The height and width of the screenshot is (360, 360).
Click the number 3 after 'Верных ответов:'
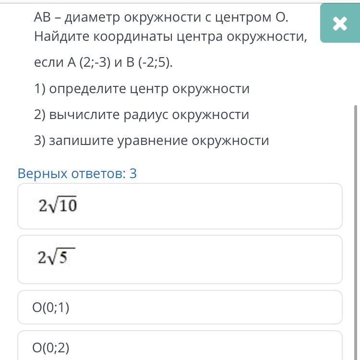tap(133, 173)
